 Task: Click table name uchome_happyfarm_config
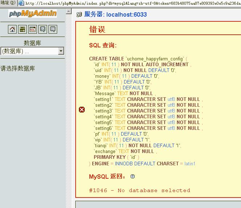pyautogui.click(x=155, y=59)
